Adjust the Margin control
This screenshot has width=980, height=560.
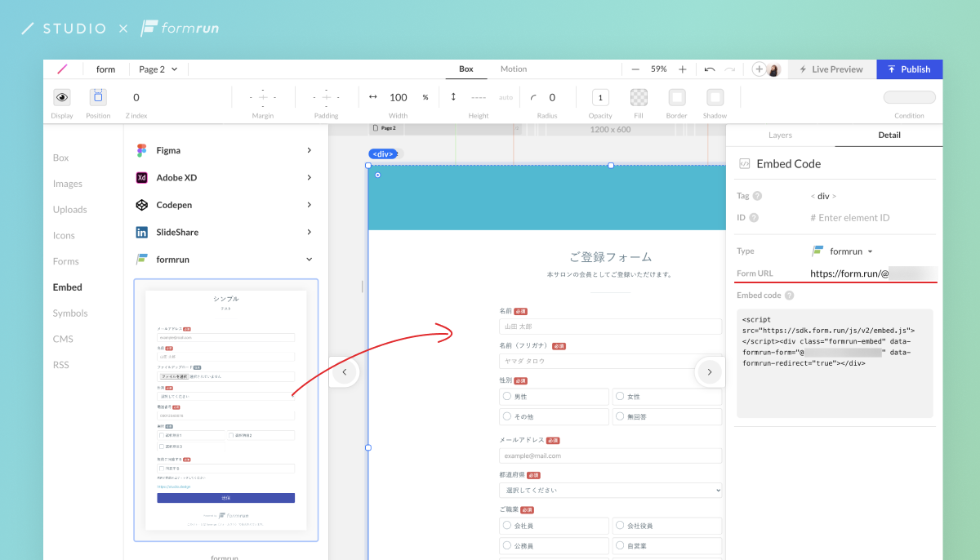point(262,97)
